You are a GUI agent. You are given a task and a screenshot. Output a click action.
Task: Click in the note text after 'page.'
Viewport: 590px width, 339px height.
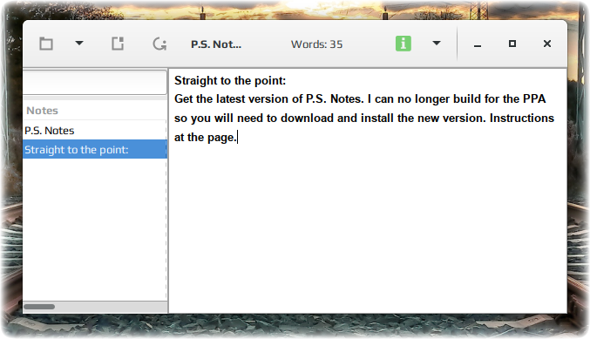point(237,138)
